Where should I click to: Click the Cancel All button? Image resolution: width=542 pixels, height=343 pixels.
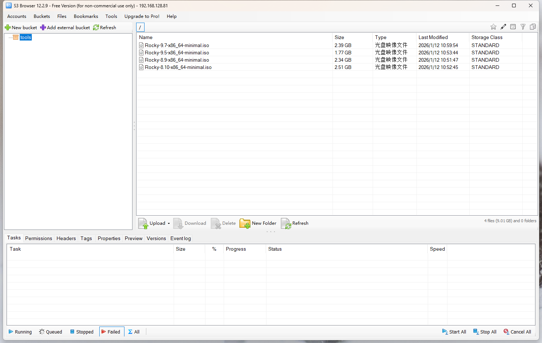(x=517, y=332)
